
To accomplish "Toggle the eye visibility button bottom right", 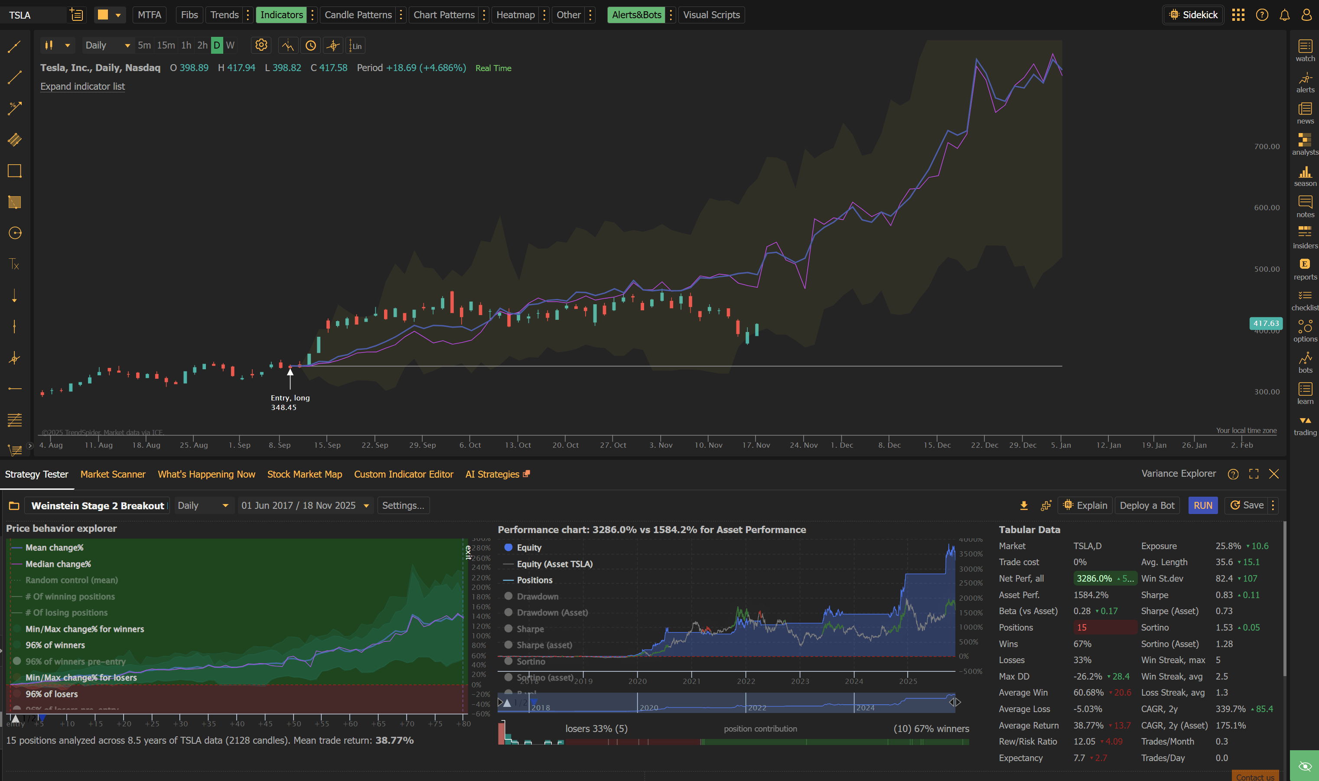I will (1304, 766).
